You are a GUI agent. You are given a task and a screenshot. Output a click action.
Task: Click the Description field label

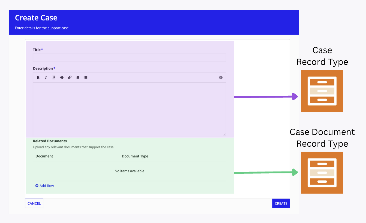(43, 68)
